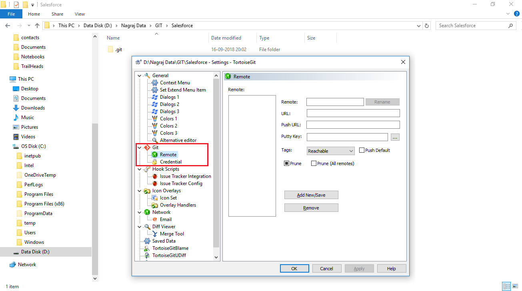Click the Explorer Refresh button

(x=427, y=26)
